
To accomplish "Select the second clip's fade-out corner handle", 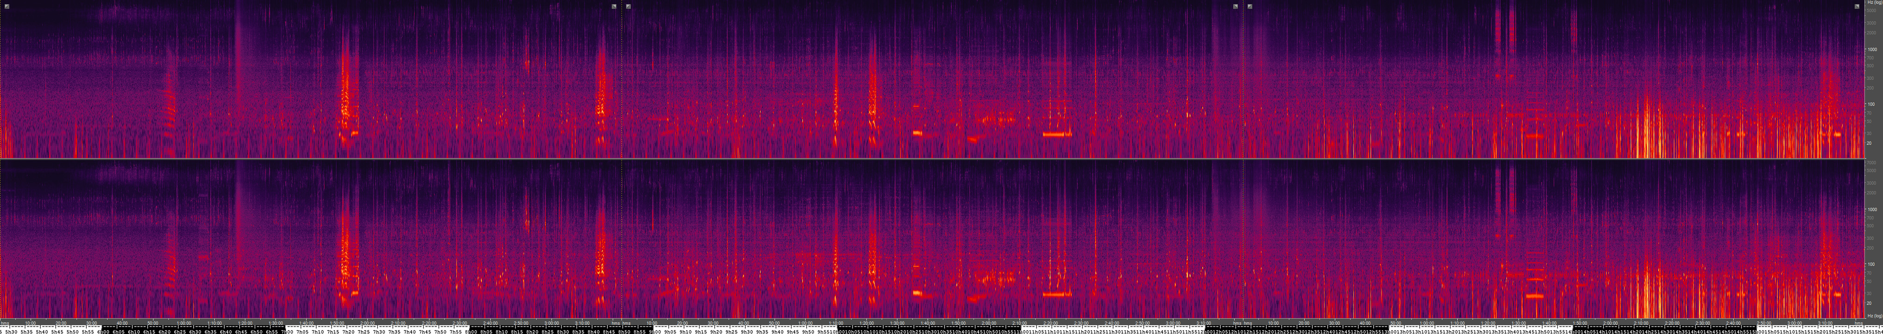I will tap(1236, 6).
